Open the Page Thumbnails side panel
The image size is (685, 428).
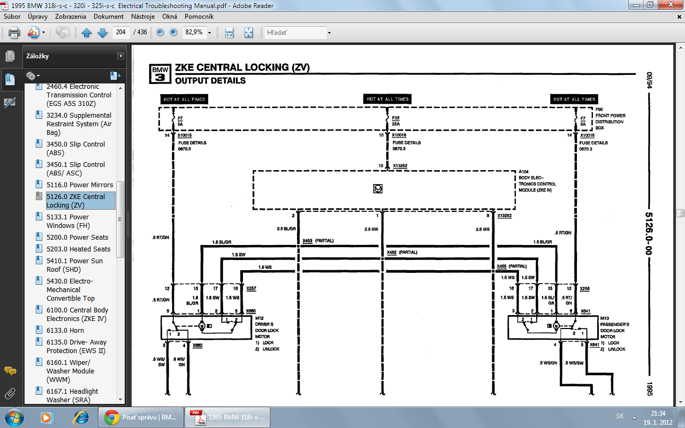10,56
